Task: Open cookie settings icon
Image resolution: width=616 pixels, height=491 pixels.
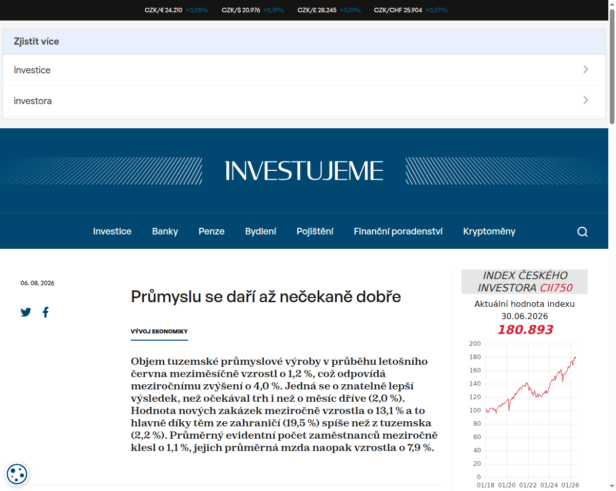Action: (x=17, y=474)
